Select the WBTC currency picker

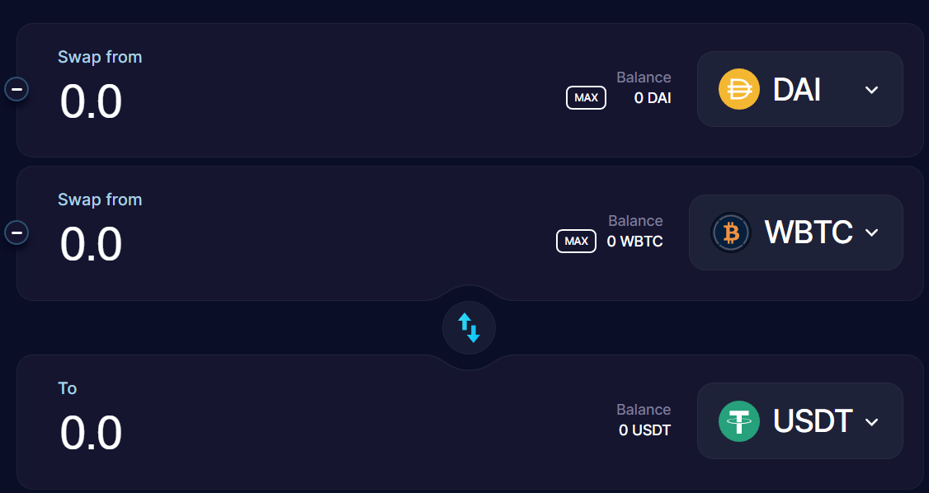tap(795, 232)
